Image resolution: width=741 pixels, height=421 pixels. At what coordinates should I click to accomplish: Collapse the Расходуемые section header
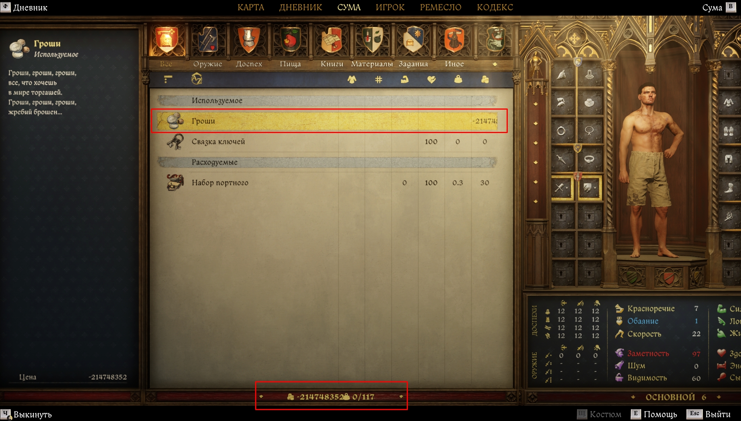327,162
